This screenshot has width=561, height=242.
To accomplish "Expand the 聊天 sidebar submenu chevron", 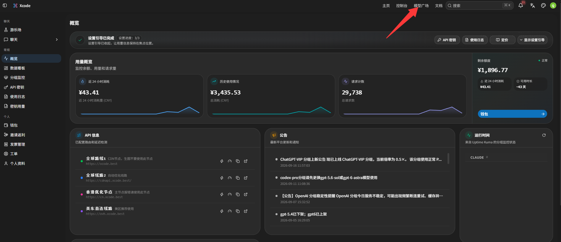I will click(x=57, y=39).
